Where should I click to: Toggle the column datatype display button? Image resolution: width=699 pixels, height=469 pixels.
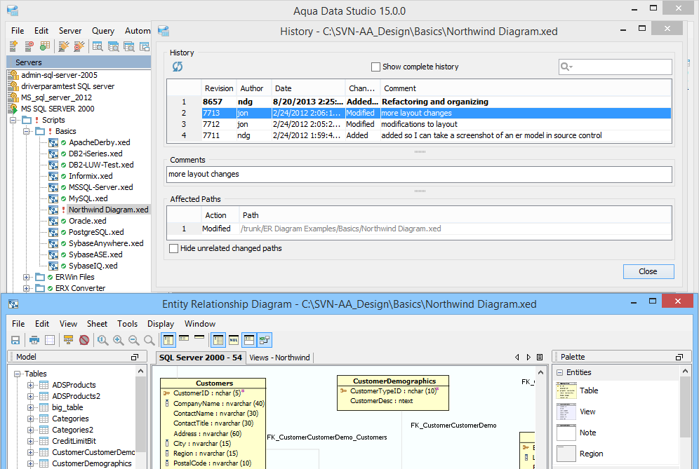tap(218, 340)
